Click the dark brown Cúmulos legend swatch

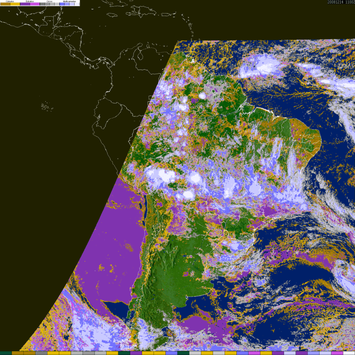5,4
